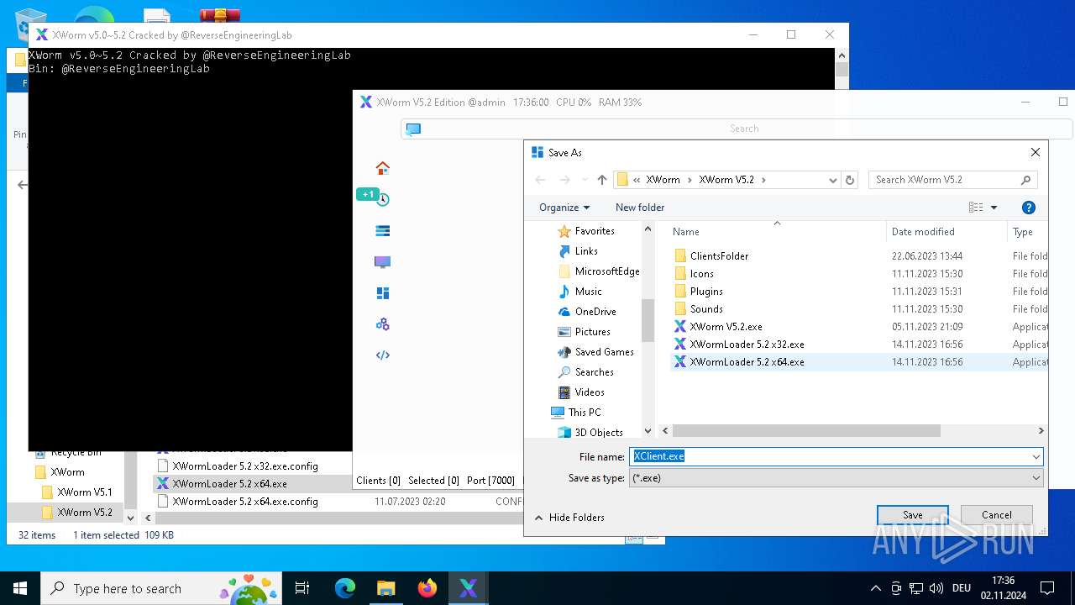Image resolution: width=1075 pixels, height=605 pixels.
Task: Select Saved Games in navigation pane
Action: 604,352
